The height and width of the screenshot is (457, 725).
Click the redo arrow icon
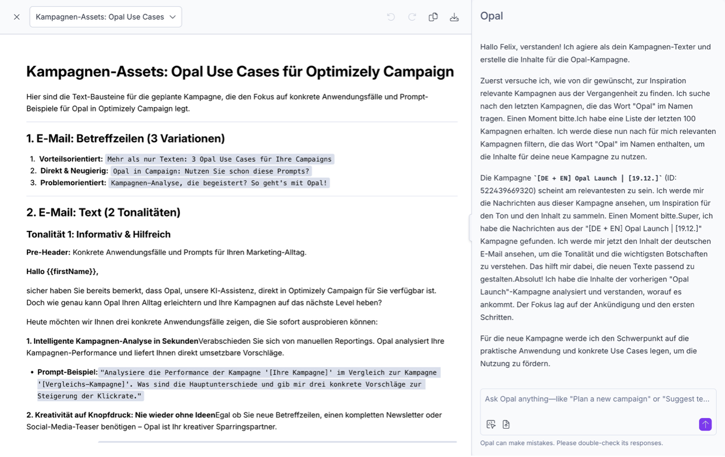coord(412,17)
